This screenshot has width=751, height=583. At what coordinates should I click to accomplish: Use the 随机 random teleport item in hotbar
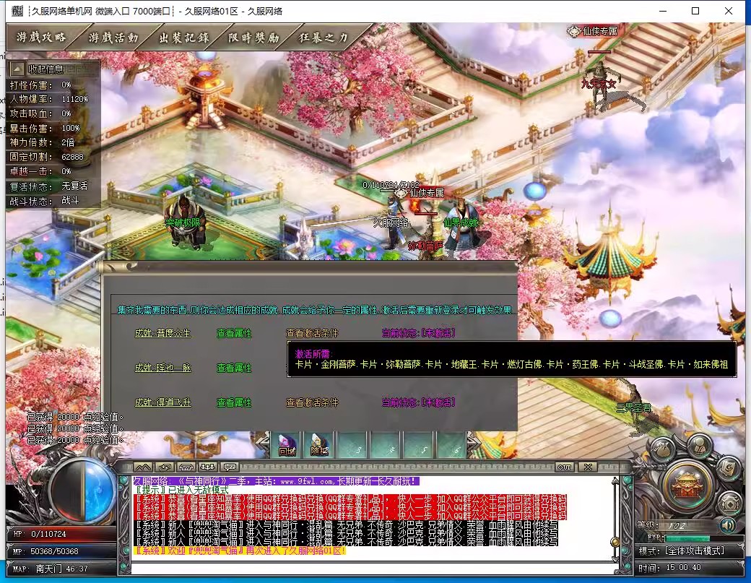click(319, 444)
